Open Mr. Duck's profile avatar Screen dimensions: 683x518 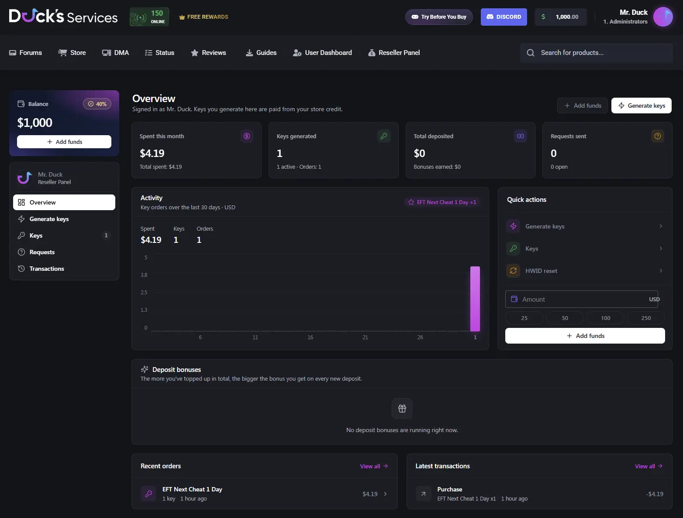point(663,17)
